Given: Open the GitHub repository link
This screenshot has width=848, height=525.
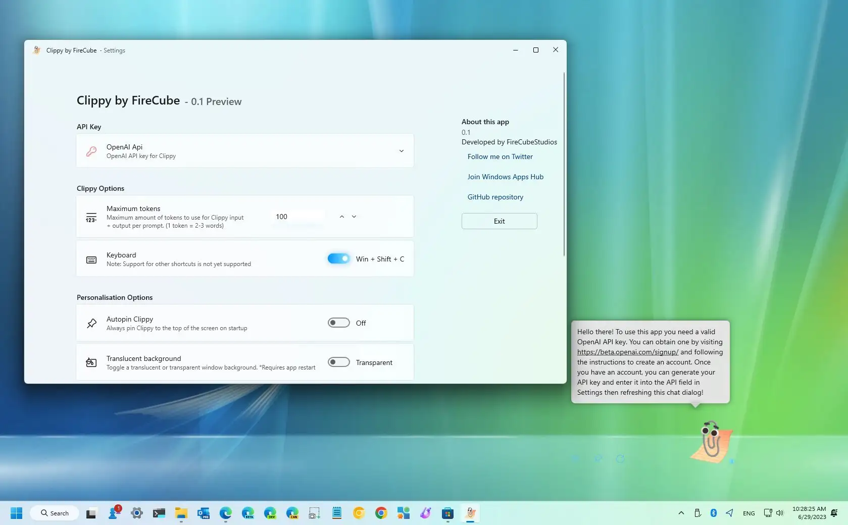Looking at the screenshot, I should pyautogui.click(x=495, y=197).
